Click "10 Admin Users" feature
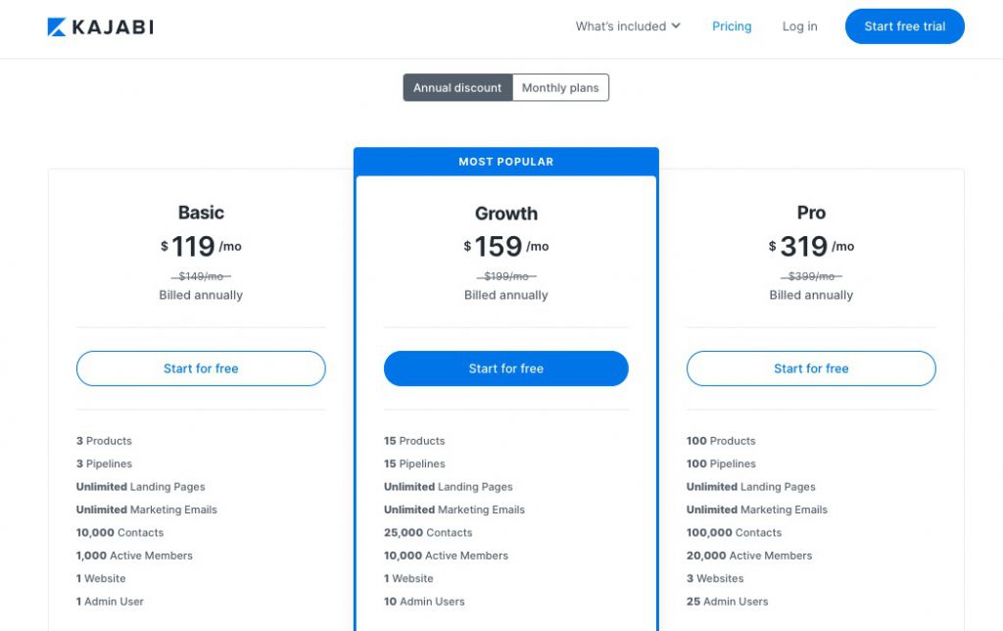 (x=424, y=602)
